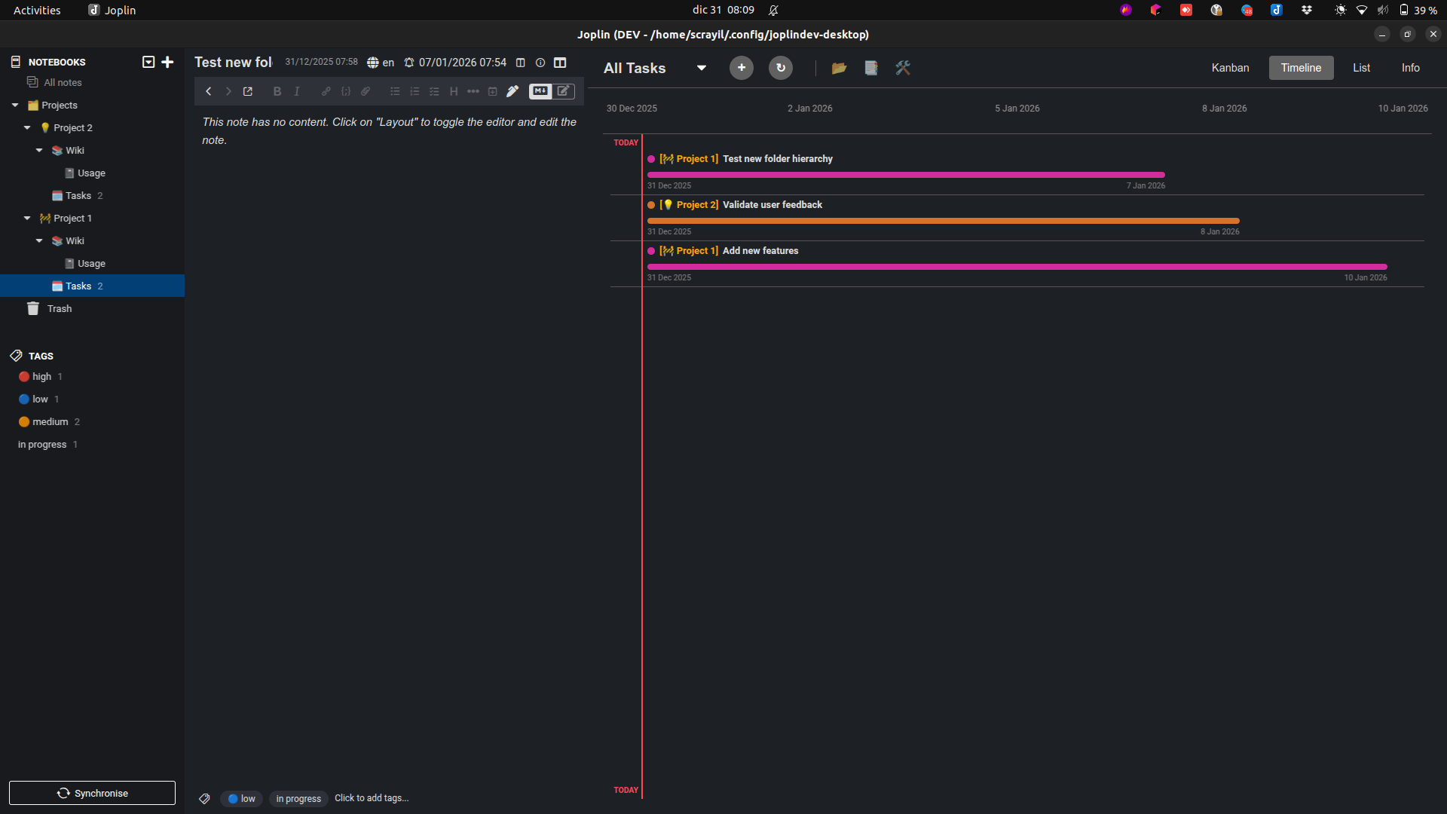1447x814 pixels.
Task: Insert a numbered list in the note
Action: pos(415,91)
